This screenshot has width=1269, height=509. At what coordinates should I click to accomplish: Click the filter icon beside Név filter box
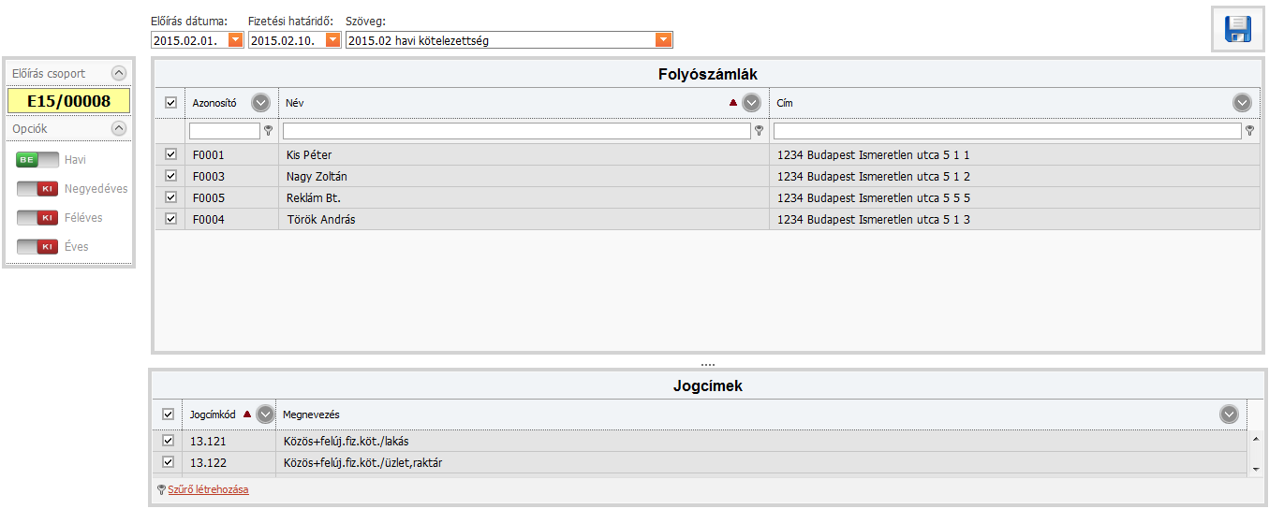coord(759,131)
